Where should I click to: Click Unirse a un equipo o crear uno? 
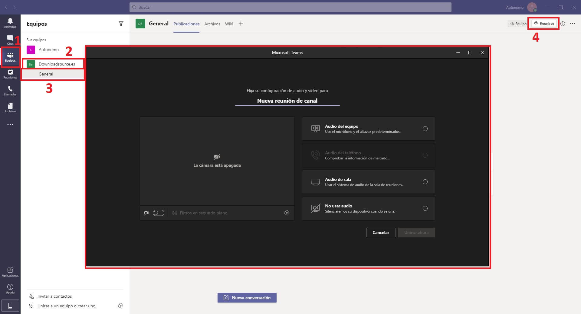[66, 306]
